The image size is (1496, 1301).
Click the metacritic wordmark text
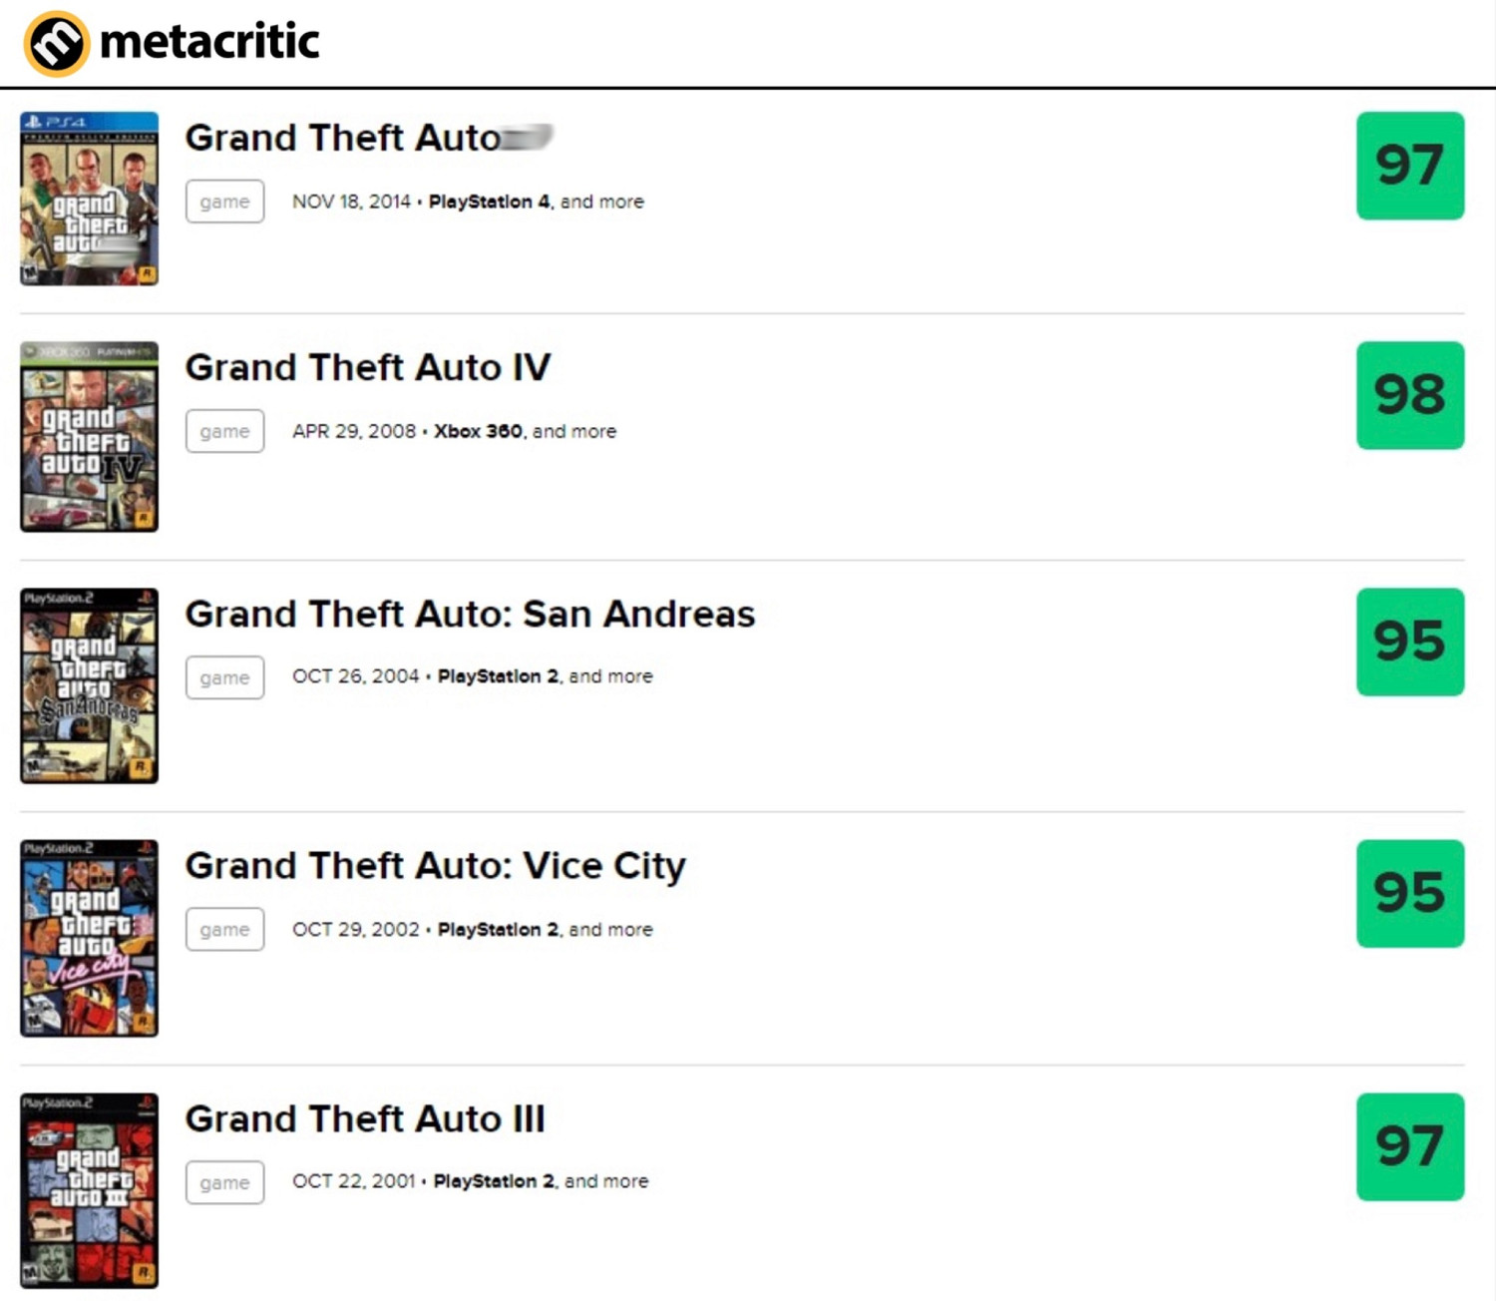pyautogui.click(x=209, y=42)
